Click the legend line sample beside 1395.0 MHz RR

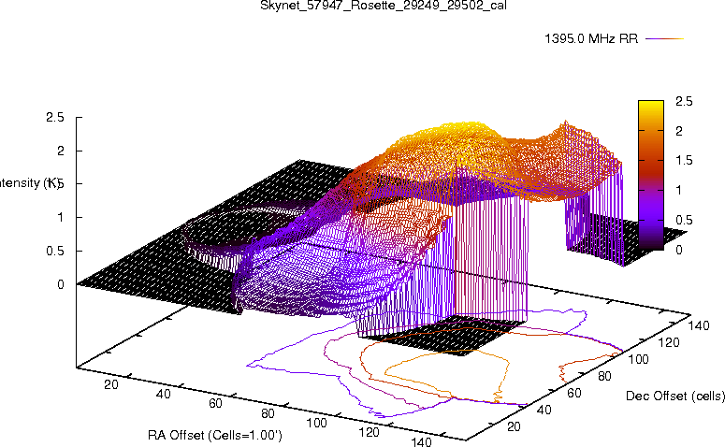tap(664, 39)
